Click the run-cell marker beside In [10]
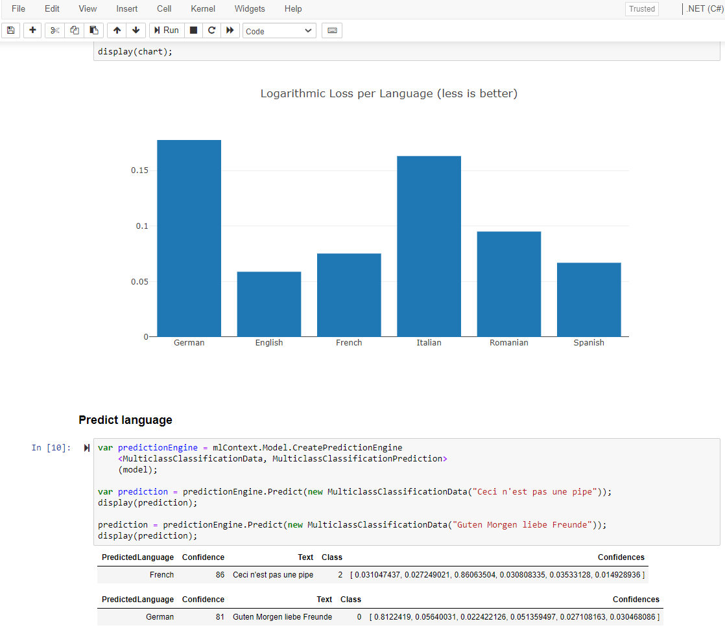The image size is (725, 630). (86, 448)
